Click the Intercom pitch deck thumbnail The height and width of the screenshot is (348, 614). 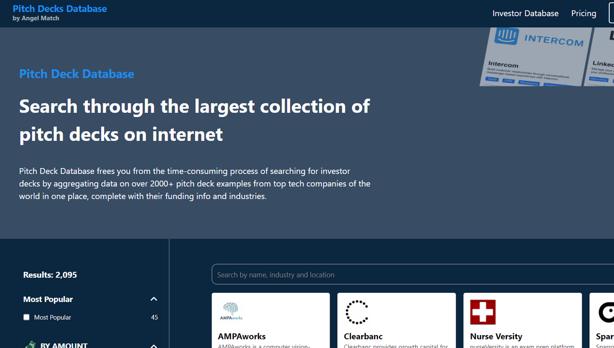[535, 57]
